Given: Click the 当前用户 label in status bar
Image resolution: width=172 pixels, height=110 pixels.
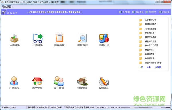Looking at the screenshot, I should (x=6, y=107).
